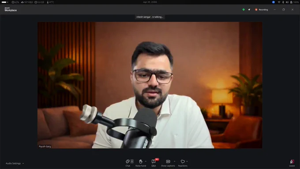Click the Piyush Garg name label
Image resolution: width=300 pixels, height=169 pixels.
[45, 146]
